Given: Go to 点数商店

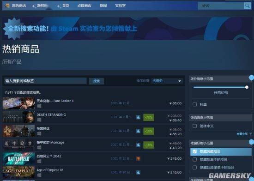Looking at the screenshot, I should pos(84,6).
